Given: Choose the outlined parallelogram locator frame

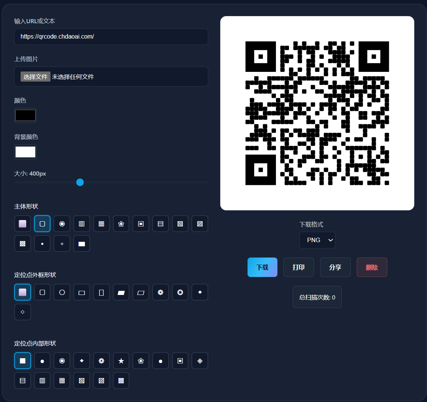Looking at the screenshot, I should (141, 292).
